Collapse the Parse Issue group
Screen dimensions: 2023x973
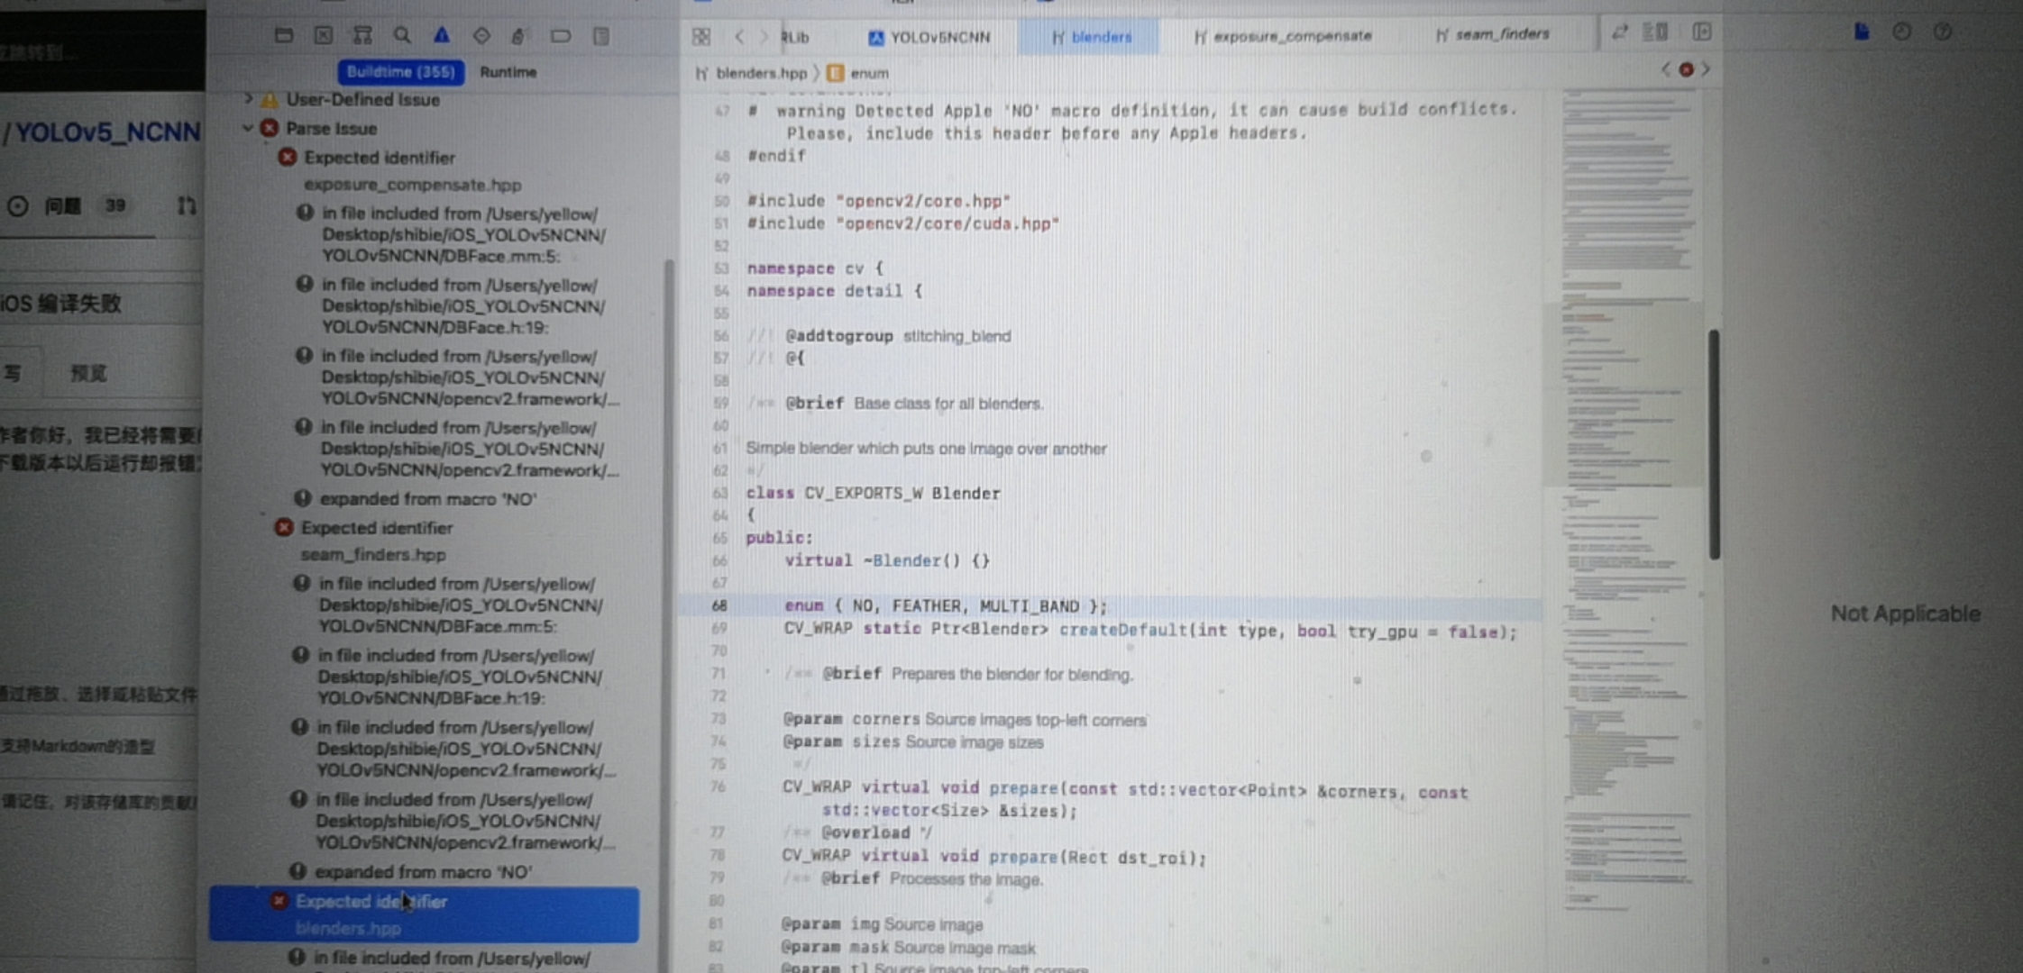pyautogui.click(x=247, y=129)
